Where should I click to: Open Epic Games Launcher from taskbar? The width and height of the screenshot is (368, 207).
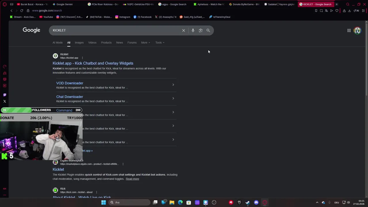pyautogui.click(x=239, y=202)
